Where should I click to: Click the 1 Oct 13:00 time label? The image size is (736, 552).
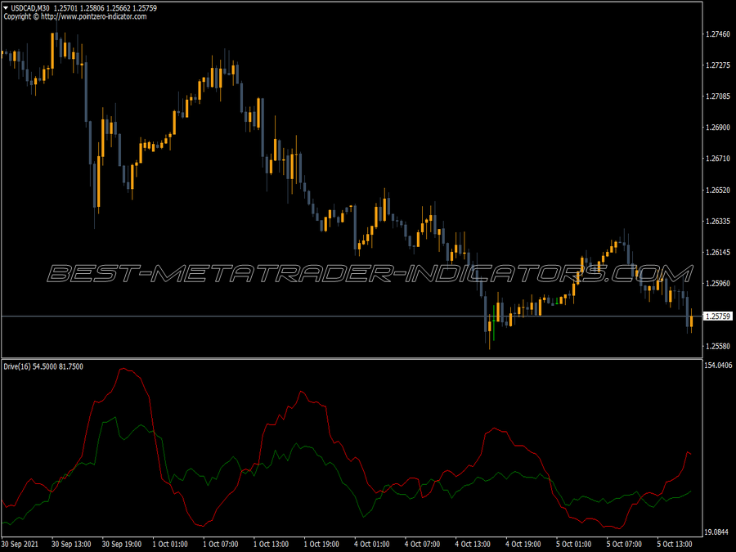coord(271,544)
